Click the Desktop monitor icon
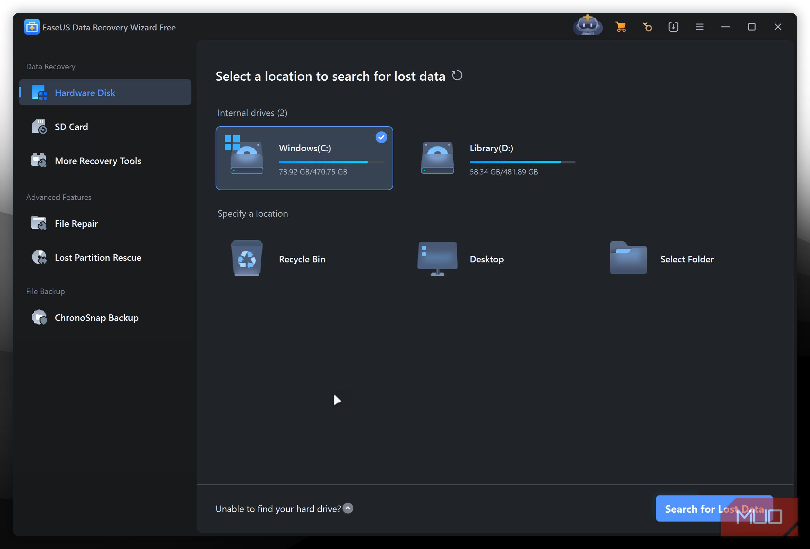 point(437,258)
